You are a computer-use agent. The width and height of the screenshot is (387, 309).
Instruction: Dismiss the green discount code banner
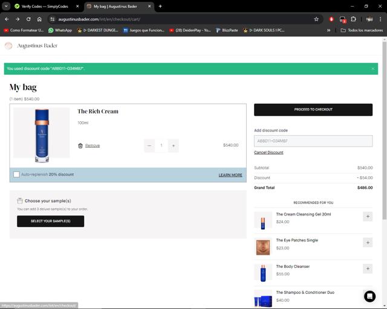pos(372,69)
